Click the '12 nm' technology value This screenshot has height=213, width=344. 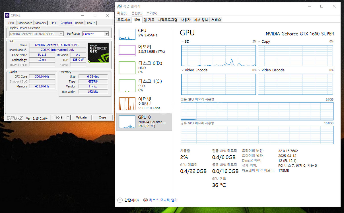42,60
